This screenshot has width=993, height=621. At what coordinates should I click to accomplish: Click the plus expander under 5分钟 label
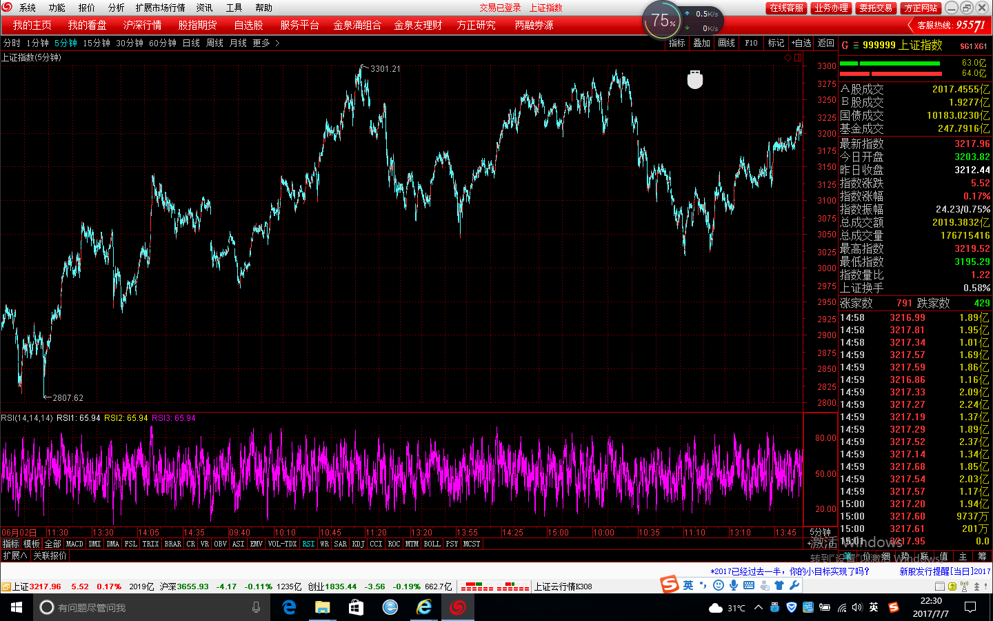(809, 544)
